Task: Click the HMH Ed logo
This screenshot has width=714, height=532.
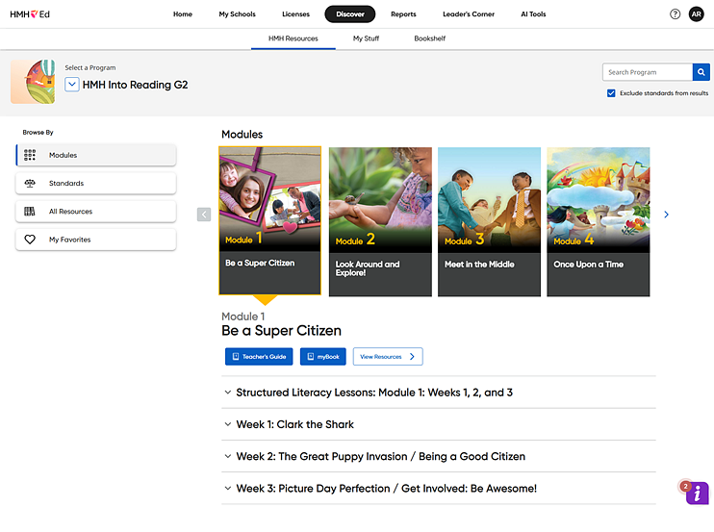Action: (30, 14)
